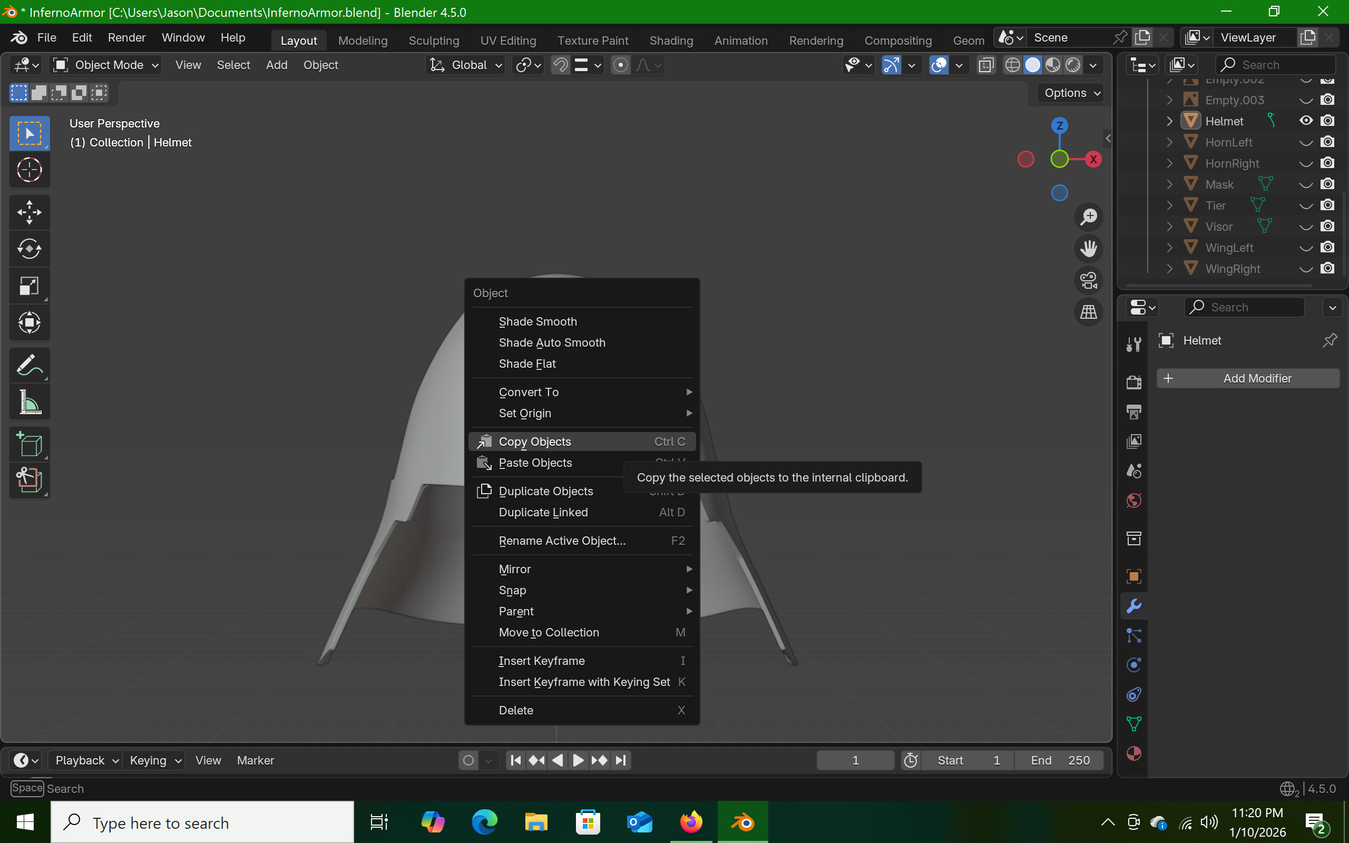
Task: Open the Object Mode dropdown
Action: (x=105, y=65)
